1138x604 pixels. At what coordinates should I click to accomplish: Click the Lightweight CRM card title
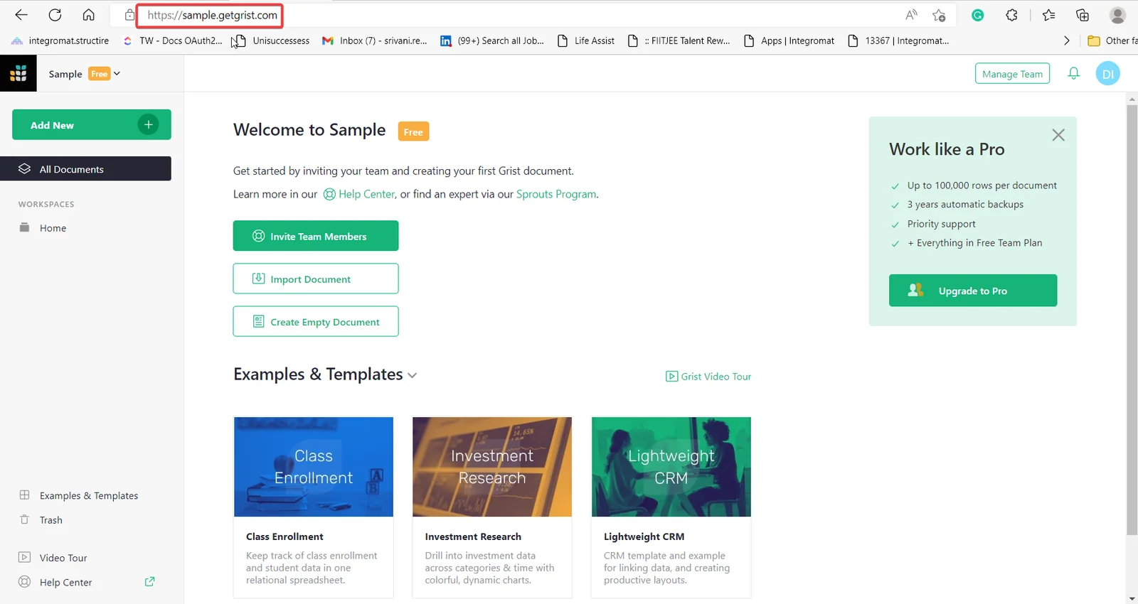(644, 536)
